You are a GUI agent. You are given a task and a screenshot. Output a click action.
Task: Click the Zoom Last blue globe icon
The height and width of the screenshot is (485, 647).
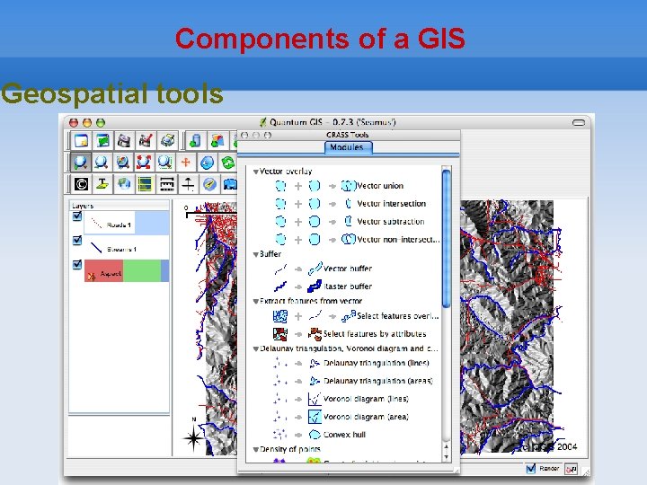point(208,163)
